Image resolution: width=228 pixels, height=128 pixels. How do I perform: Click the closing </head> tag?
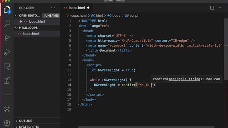pos(89,55)
